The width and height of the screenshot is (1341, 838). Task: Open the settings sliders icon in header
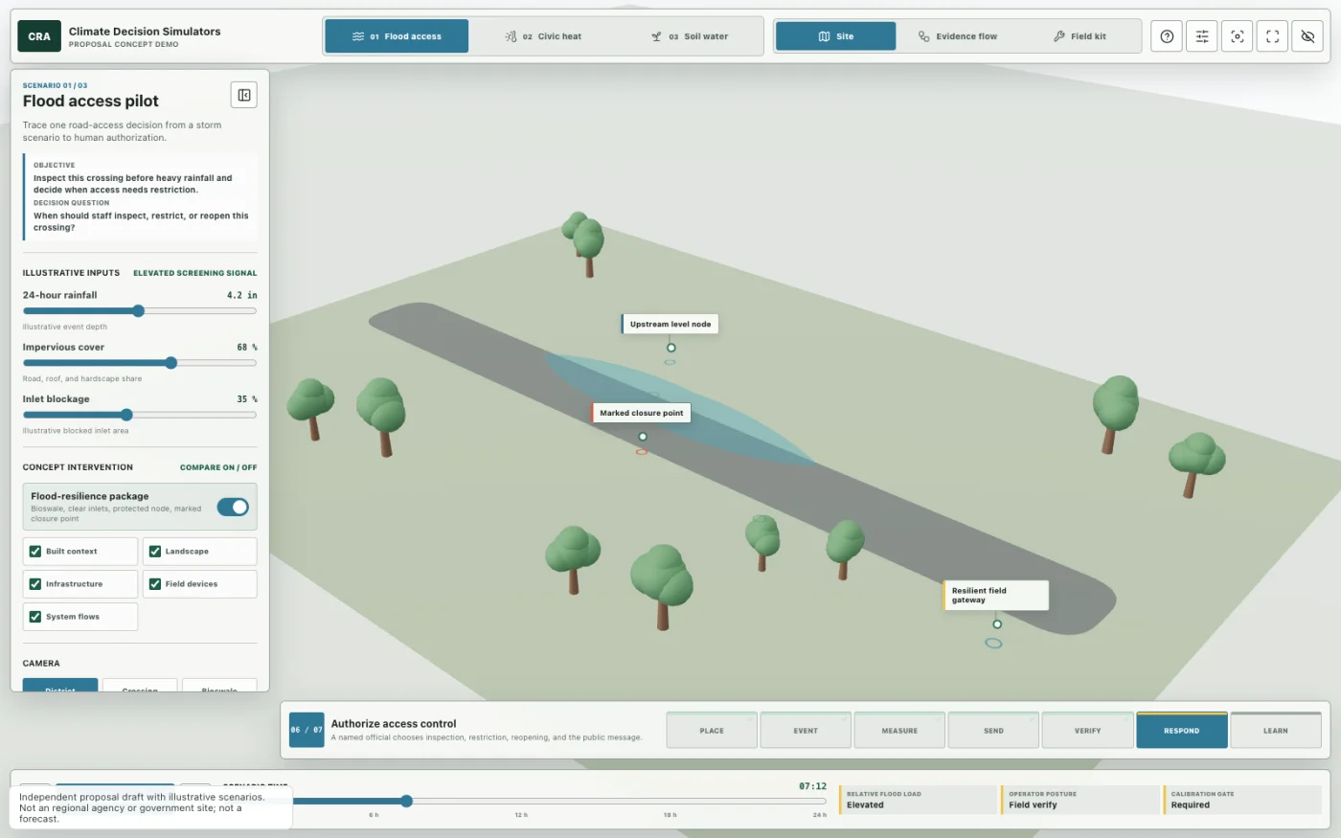pyautogui.click(x=1202, y=36)
